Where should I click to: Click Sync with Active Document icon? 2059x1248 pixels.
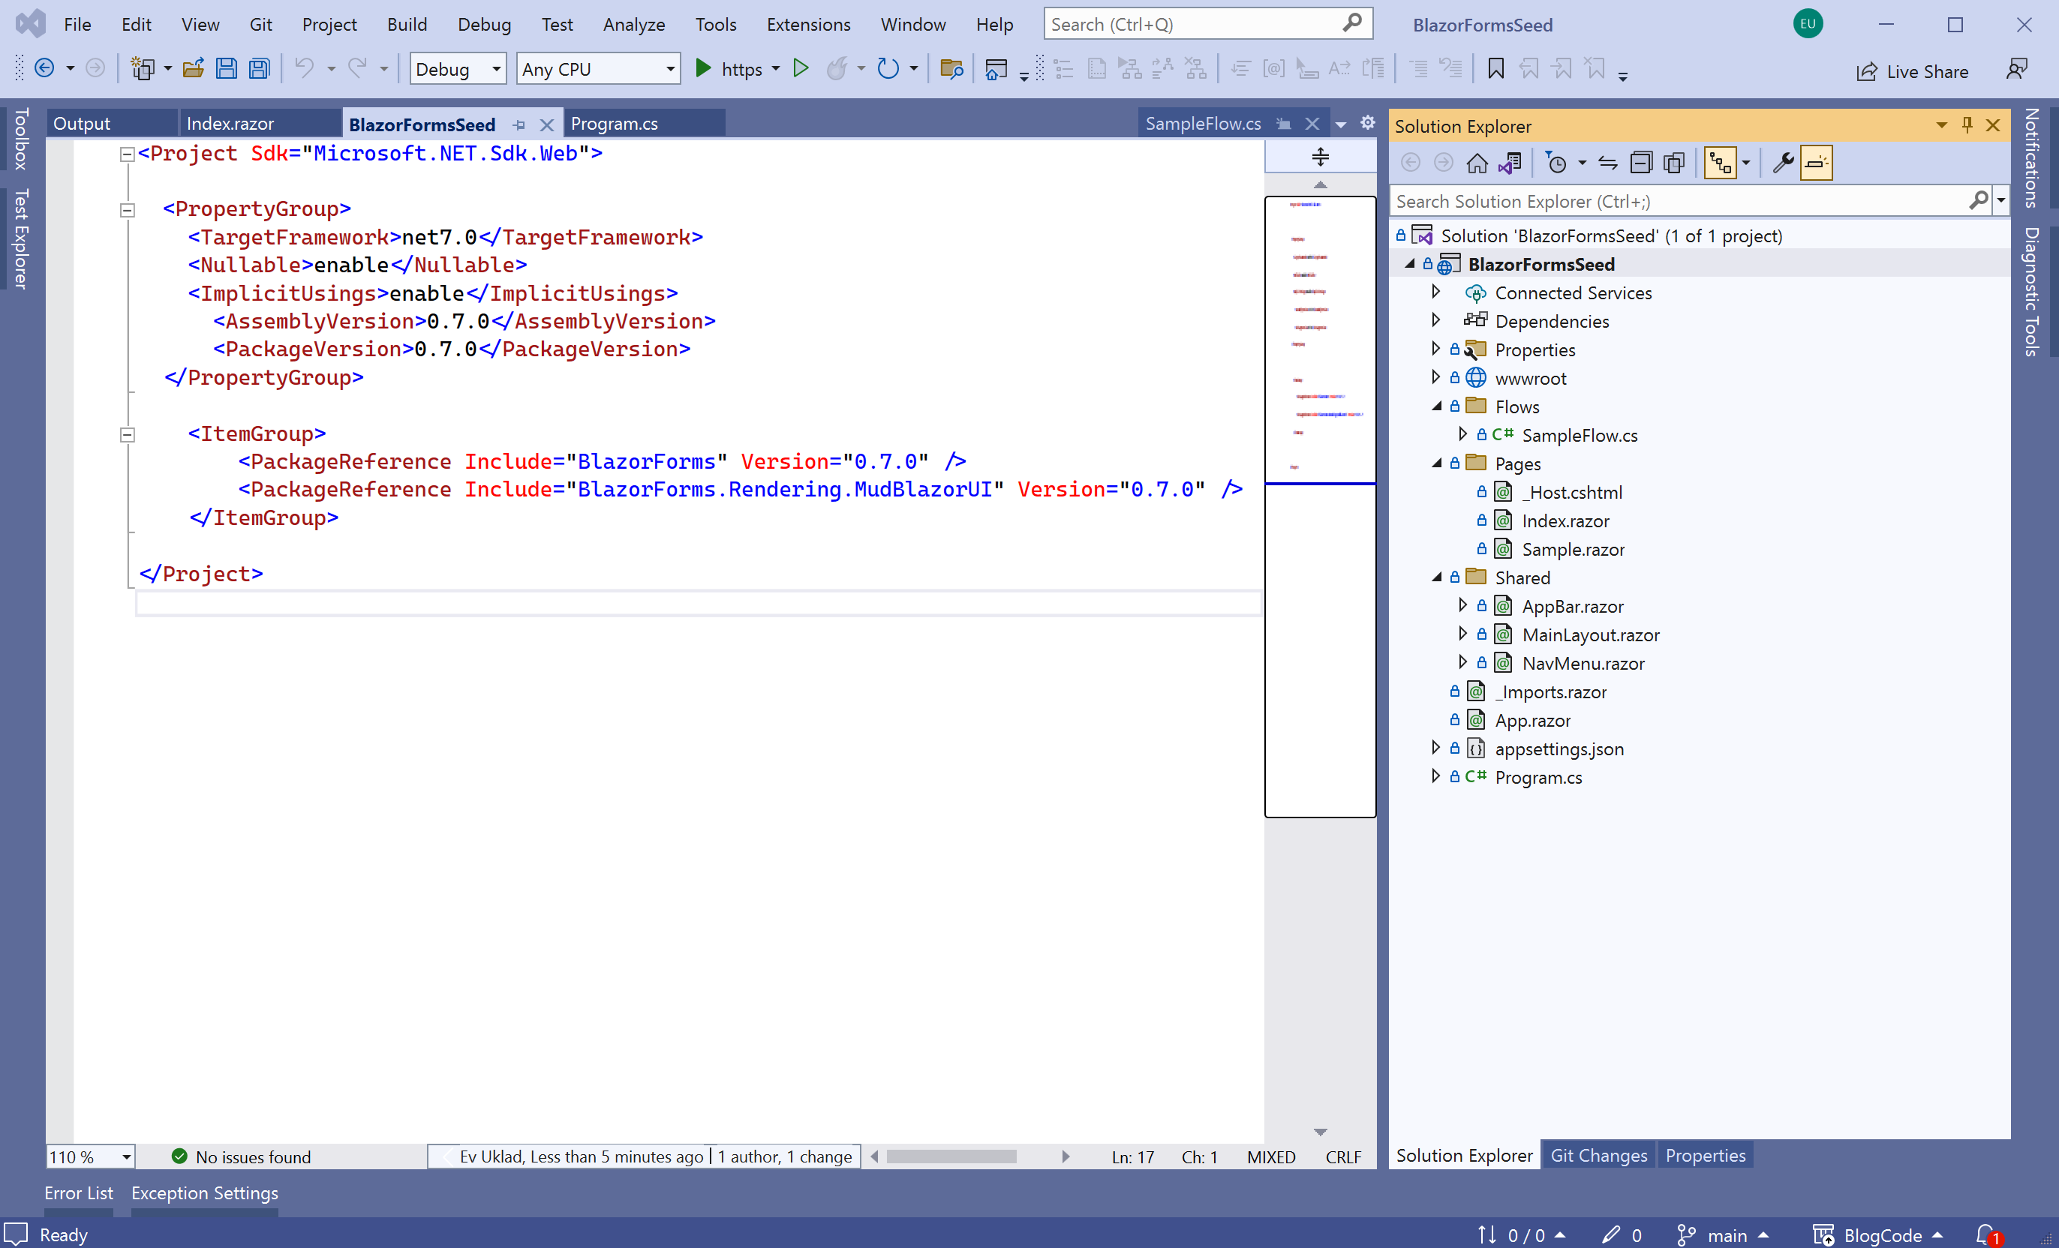[x=1608, y=163]
